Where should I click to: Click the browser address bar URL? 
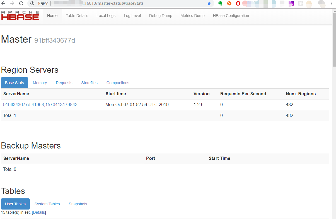114,3
